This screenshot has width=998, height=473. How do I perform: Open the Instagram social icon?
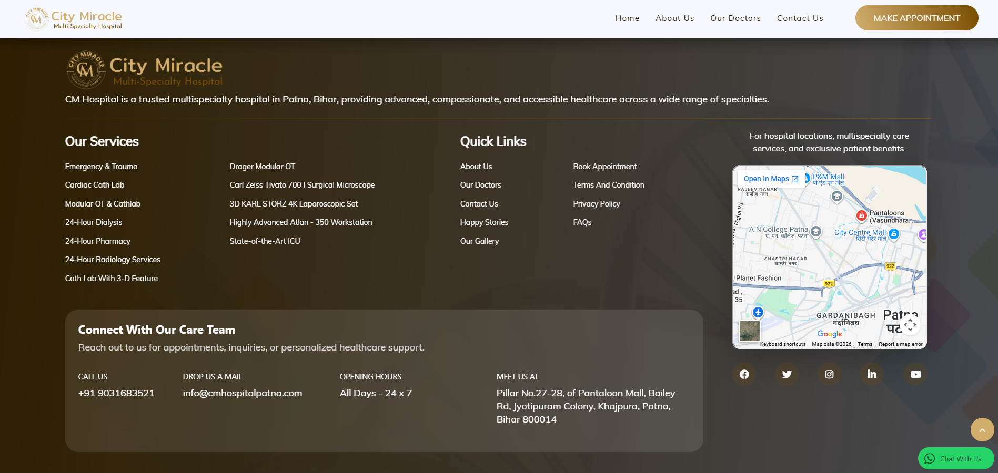[x=829, y=374]
